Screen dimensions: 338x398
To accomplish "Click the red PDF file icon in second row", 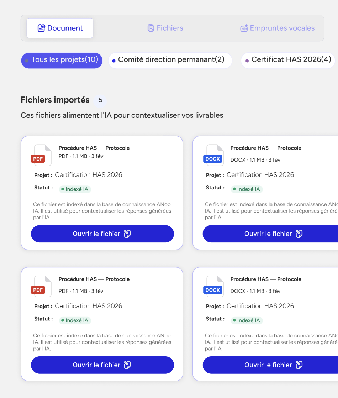I will (41, 286).
